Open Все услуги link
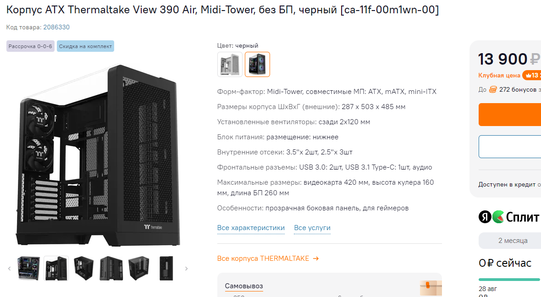The image size is (541, 297). 312,228
